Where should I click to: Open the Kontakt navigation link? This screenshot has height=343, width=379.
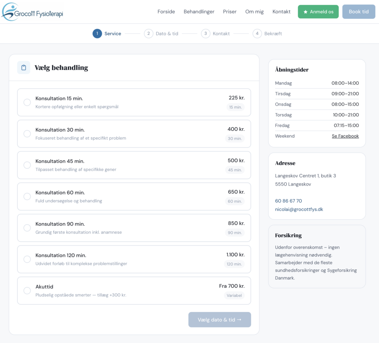point(281,11)
